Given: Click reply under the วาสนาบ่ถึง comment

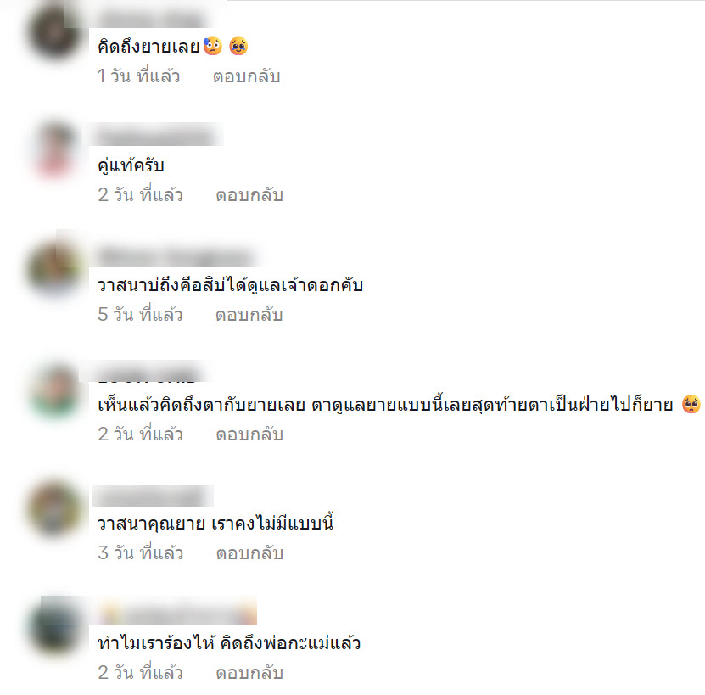Looking at the screenshot, I should coord(249,315).
